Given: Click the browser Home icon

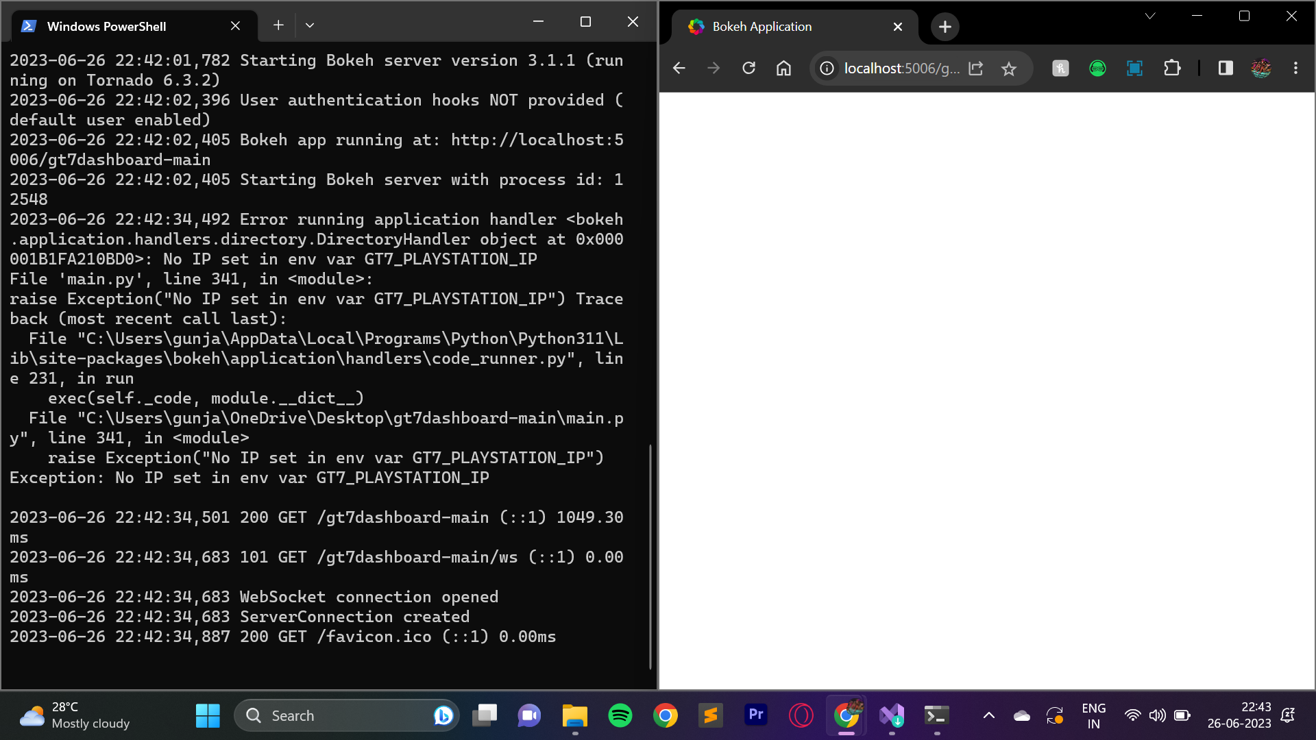Looking at the screenshot, I should [783, 68].
